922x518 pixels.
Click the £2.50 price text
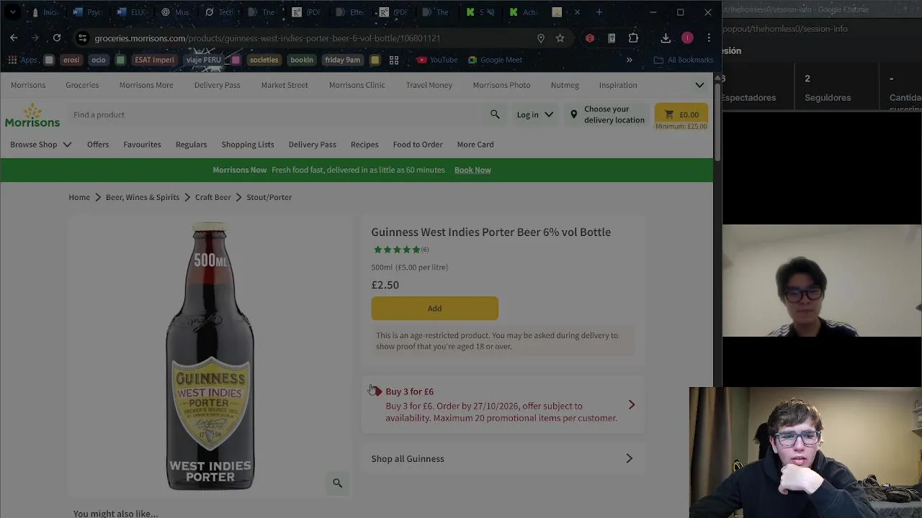point(385,285)
